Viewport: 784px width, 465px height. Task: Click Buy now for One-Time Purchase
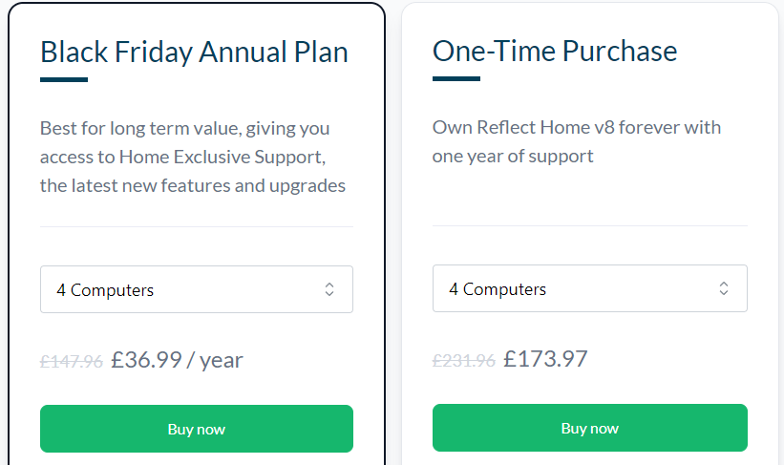[x=589, y=428]
